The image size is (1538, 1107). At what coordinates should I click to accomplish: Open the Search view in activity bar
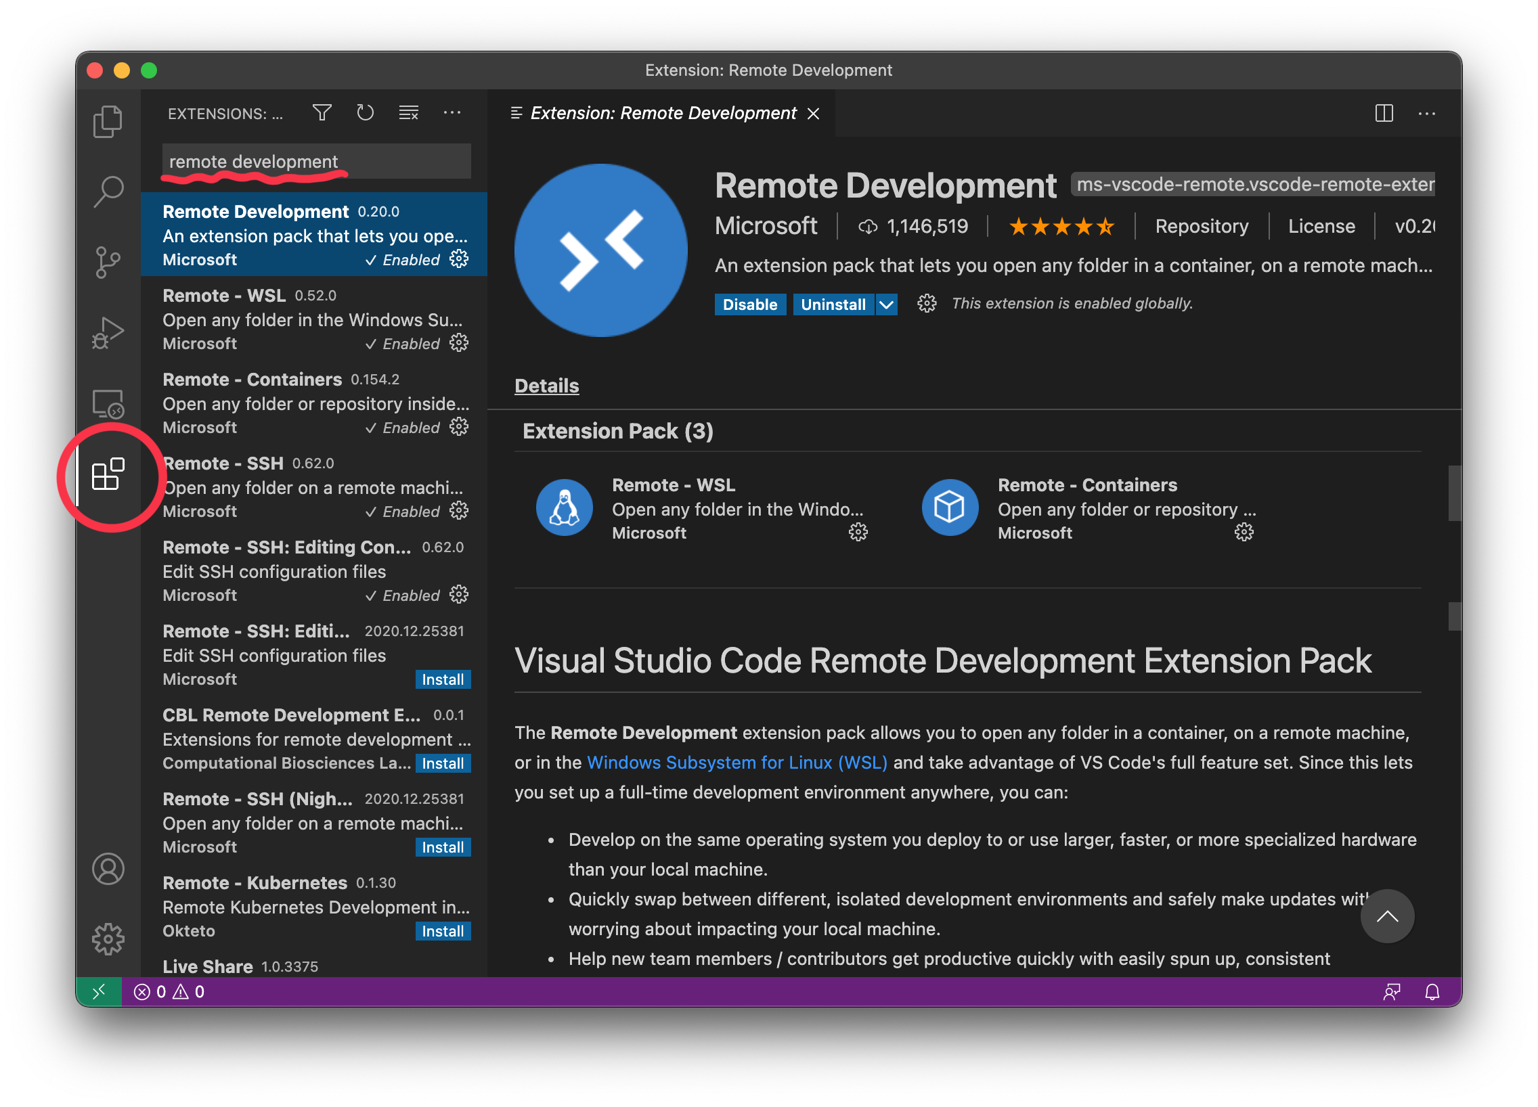tap(108, 192)
